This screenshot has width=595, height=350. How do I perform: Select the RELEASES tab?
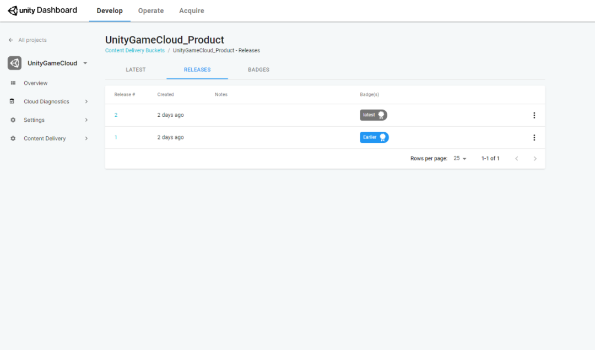click(x=197, y=70)
